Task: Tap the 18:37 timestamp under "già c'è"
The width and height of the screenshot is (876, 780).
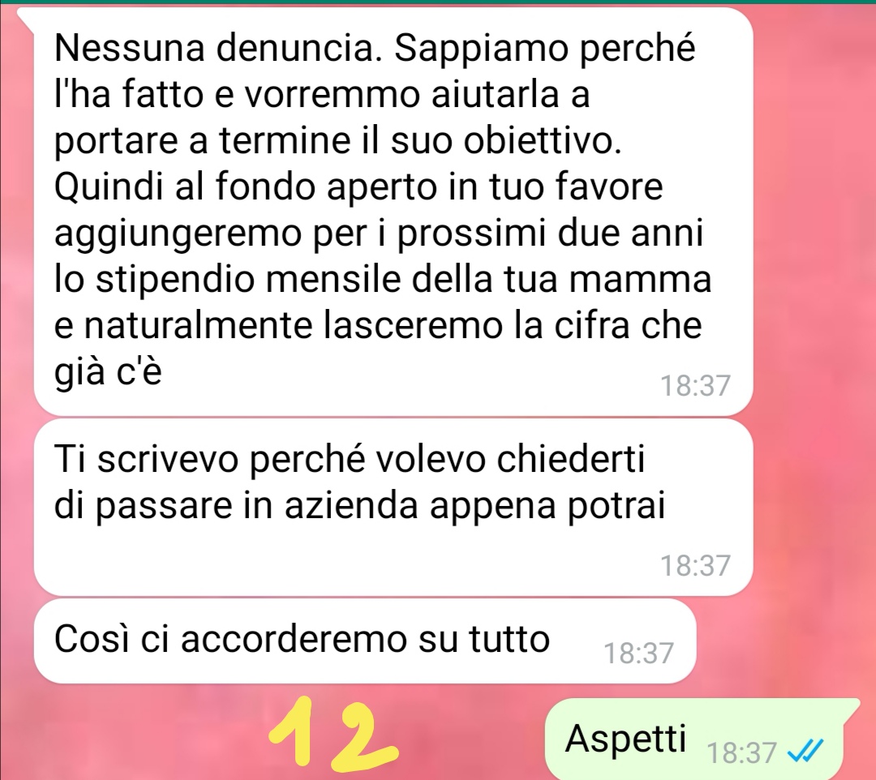Action: point(696,385)
